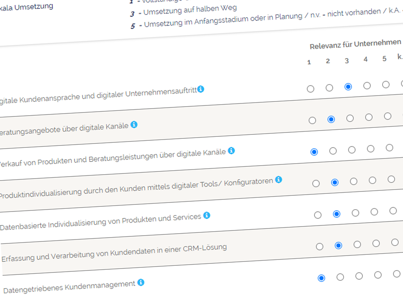Show info tooltip for 'Datengetriebenes Kundenmanagement'
Screen dimensions: 403x302
141,282
